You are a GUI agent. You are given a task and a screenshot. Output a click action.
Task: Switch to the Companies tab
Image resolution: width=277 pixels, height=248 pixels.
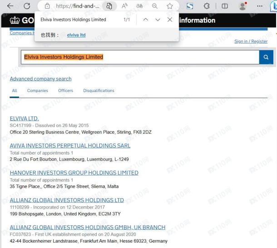click(x=37, y=91)
